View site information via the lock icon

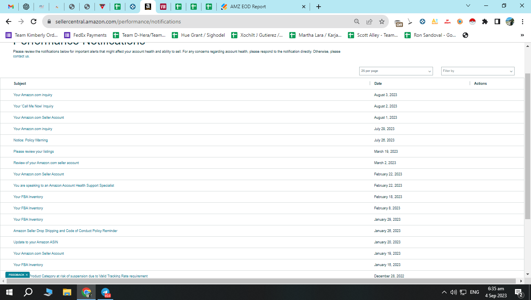pos(49,22)
